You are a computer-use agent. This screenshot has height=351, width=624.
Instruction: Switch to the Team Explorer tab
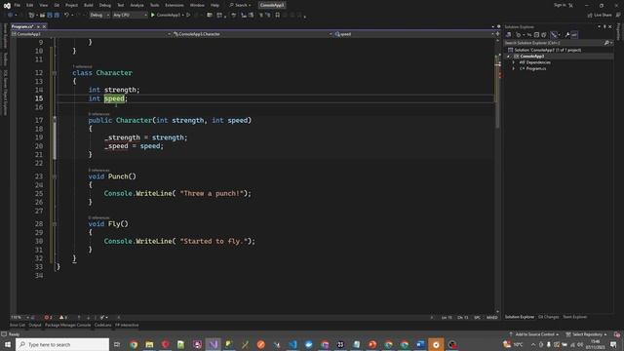[x=574, y=317]
